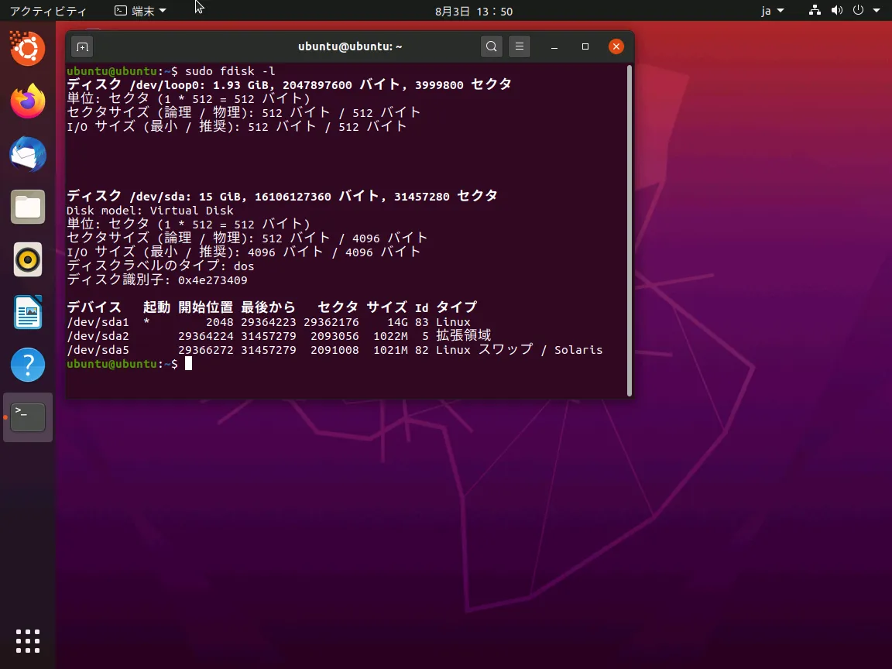Image resolution: width=892 pixels, height=669 pixels.
Task: Click the Ubuntu installer dock icon
Action: (x=28, y=49)
